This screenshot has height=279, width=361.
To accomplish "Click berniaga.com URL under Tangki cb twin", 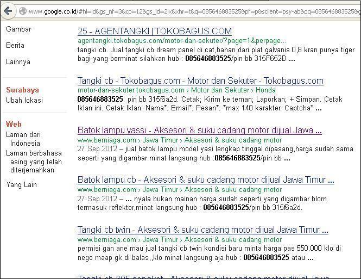I will (x=180, y=240).
